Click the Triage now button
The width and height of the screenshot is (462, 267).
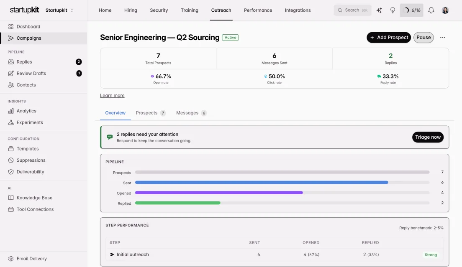coord(428,137)
